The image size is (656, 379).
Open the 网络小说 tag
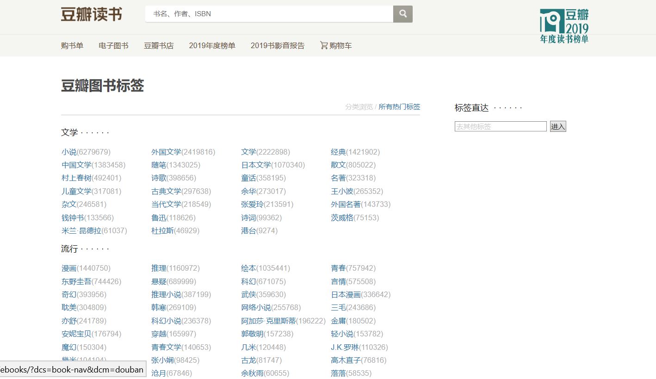[x=256, y=307]
